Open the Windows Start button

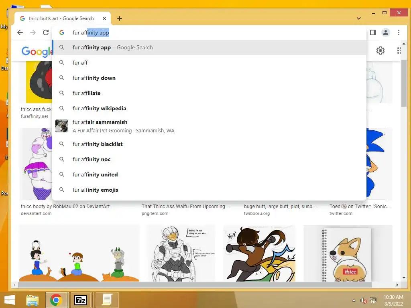pos(10,300)
